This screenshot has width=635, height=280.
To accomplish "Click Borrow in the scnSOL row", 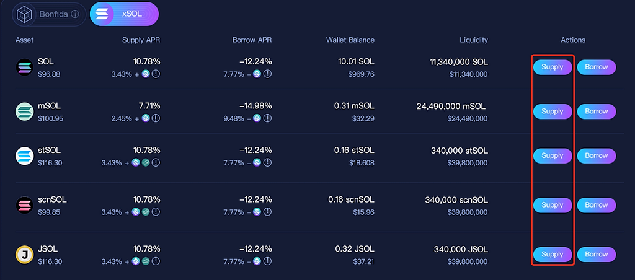I will 596,205.
